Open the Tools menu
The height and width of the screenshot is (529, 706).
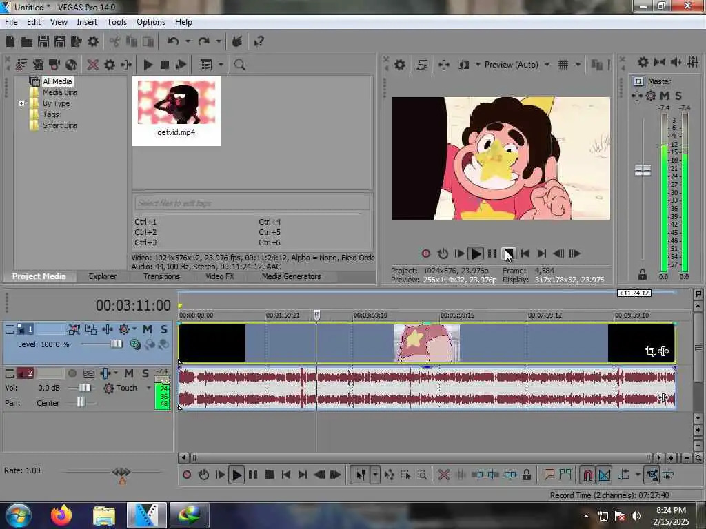coord(117,21)
